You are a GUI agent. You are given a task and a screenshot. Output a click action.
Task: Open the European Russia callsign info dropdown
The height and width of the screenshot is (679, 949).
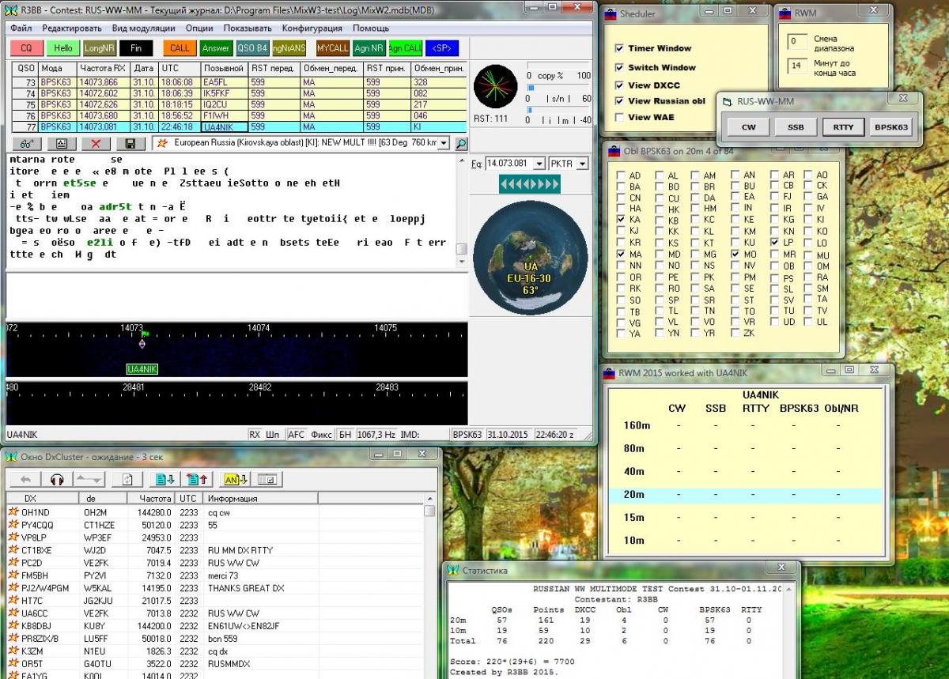pyautogui.click(x=442, y=143)
